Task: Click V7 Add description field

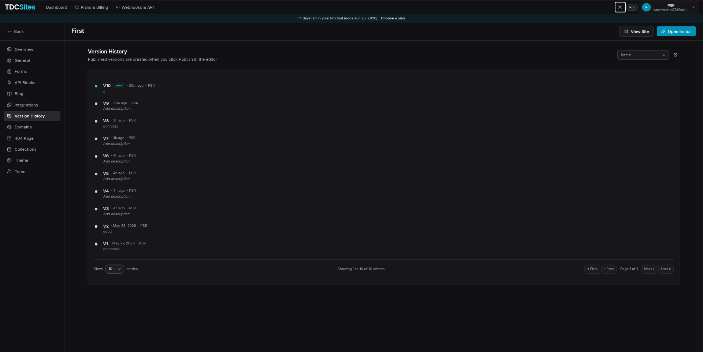Action: pyautogui.click(x=118, y=144)
